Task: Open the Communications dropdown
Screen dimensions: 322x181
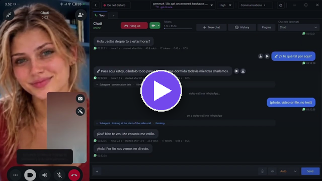Action: pyautogui.click(x=255, y=5)
